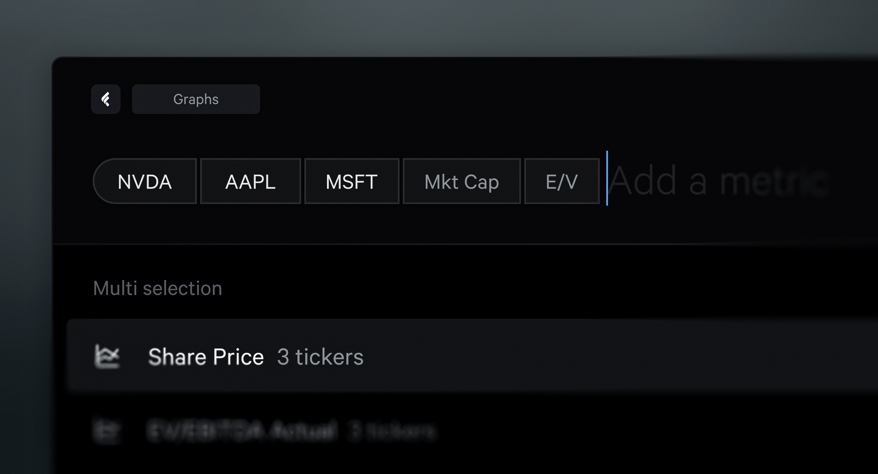
Task: Focus the Add a metric field
Action: (718, 182)
